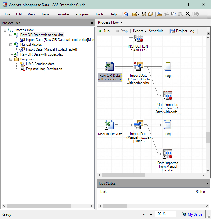This screenshot has height=219, width=211.
Task: Click the Copy icon in toolbar
Action: (x=173, y=14)
